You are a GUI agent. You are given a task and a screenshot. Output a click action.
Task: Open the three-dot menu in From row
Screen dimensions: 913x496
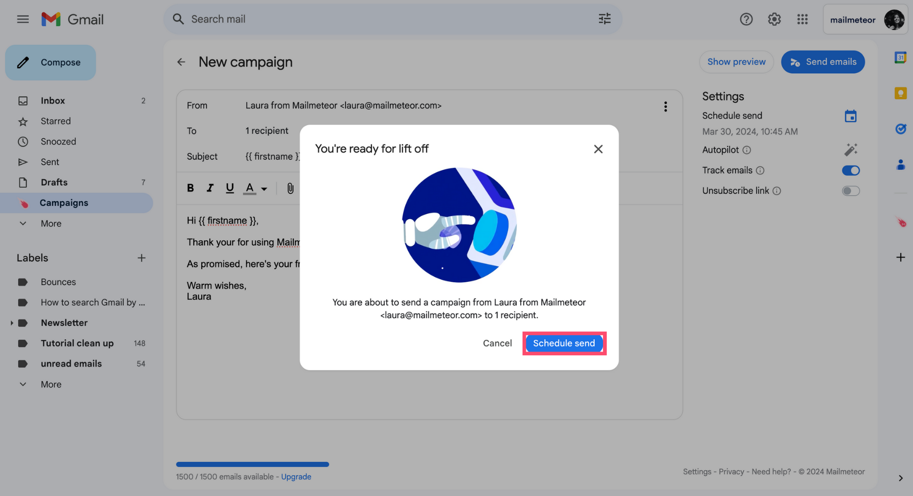(x=665, y=107)
